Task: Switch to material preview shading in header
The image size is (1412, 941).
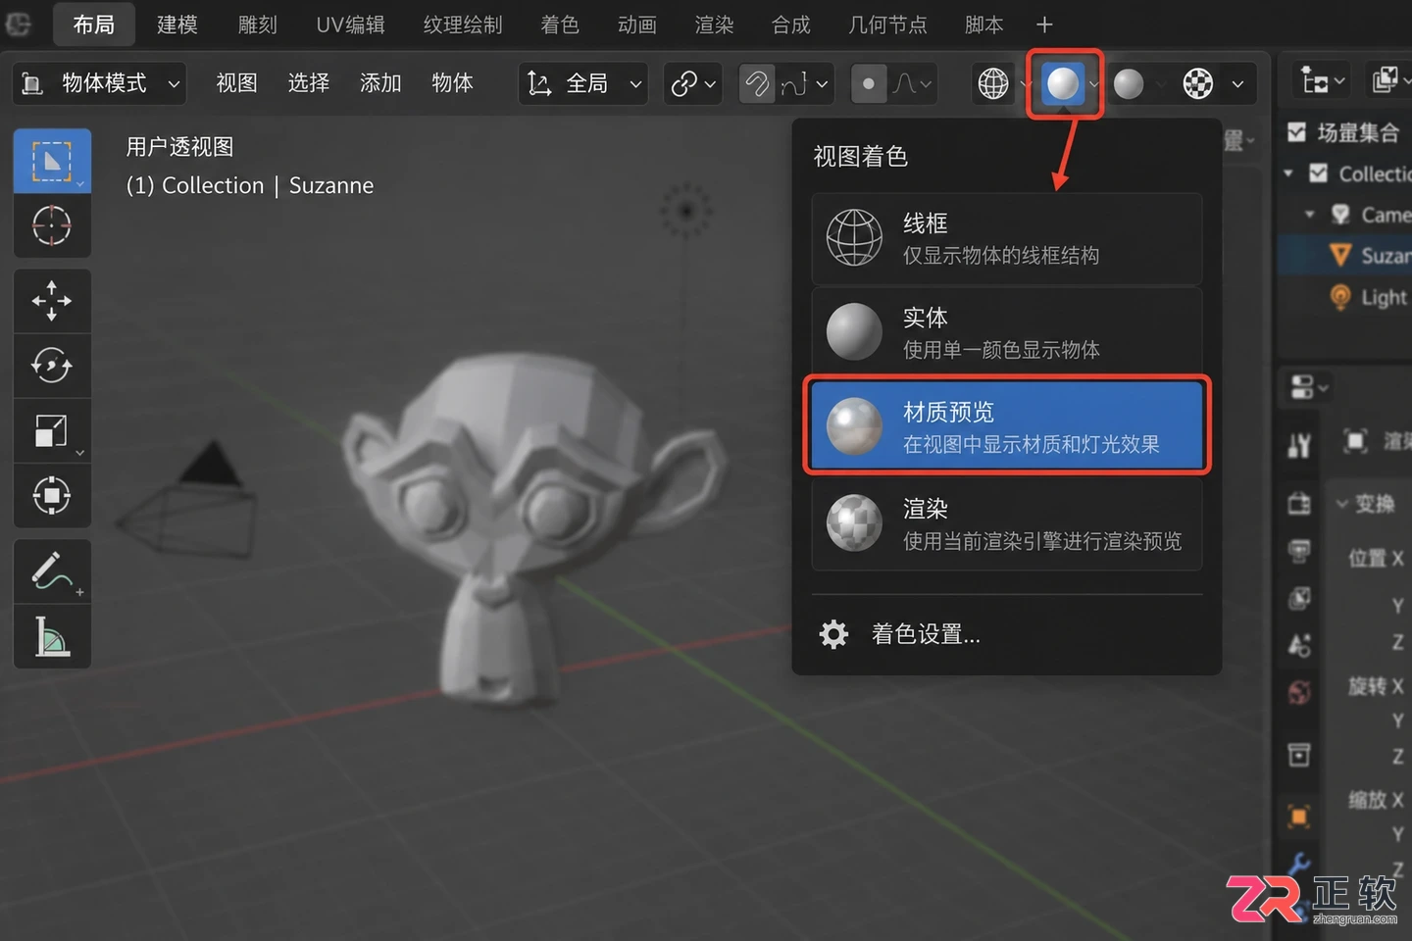Action: (x=1063, y=84)
